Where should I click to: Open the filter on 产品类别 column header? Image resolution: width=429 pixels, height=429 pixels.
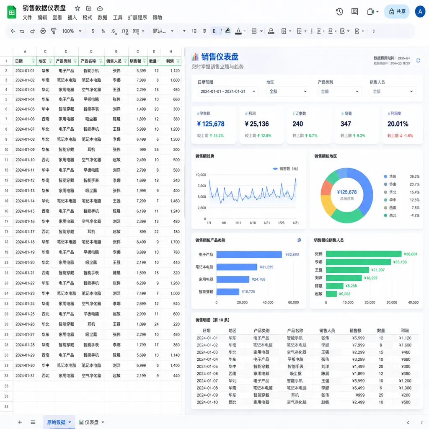[x=75, y=61]
